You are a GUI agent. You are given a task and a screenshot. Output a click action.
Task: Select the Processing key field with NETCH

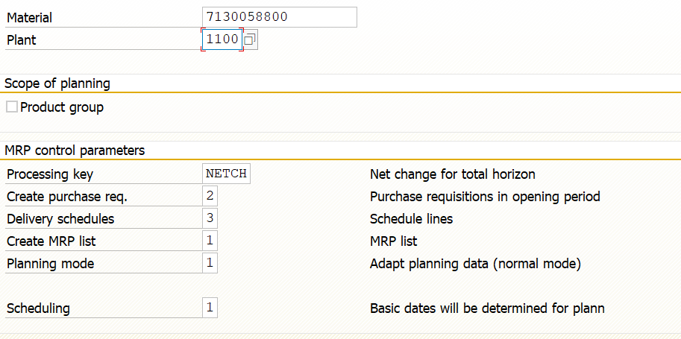click(226, 174)
